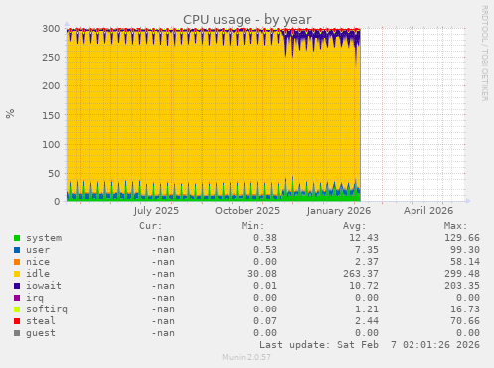Click the blue user legend swatch
This screenshot has height=368, width=494.
(17, 250)
